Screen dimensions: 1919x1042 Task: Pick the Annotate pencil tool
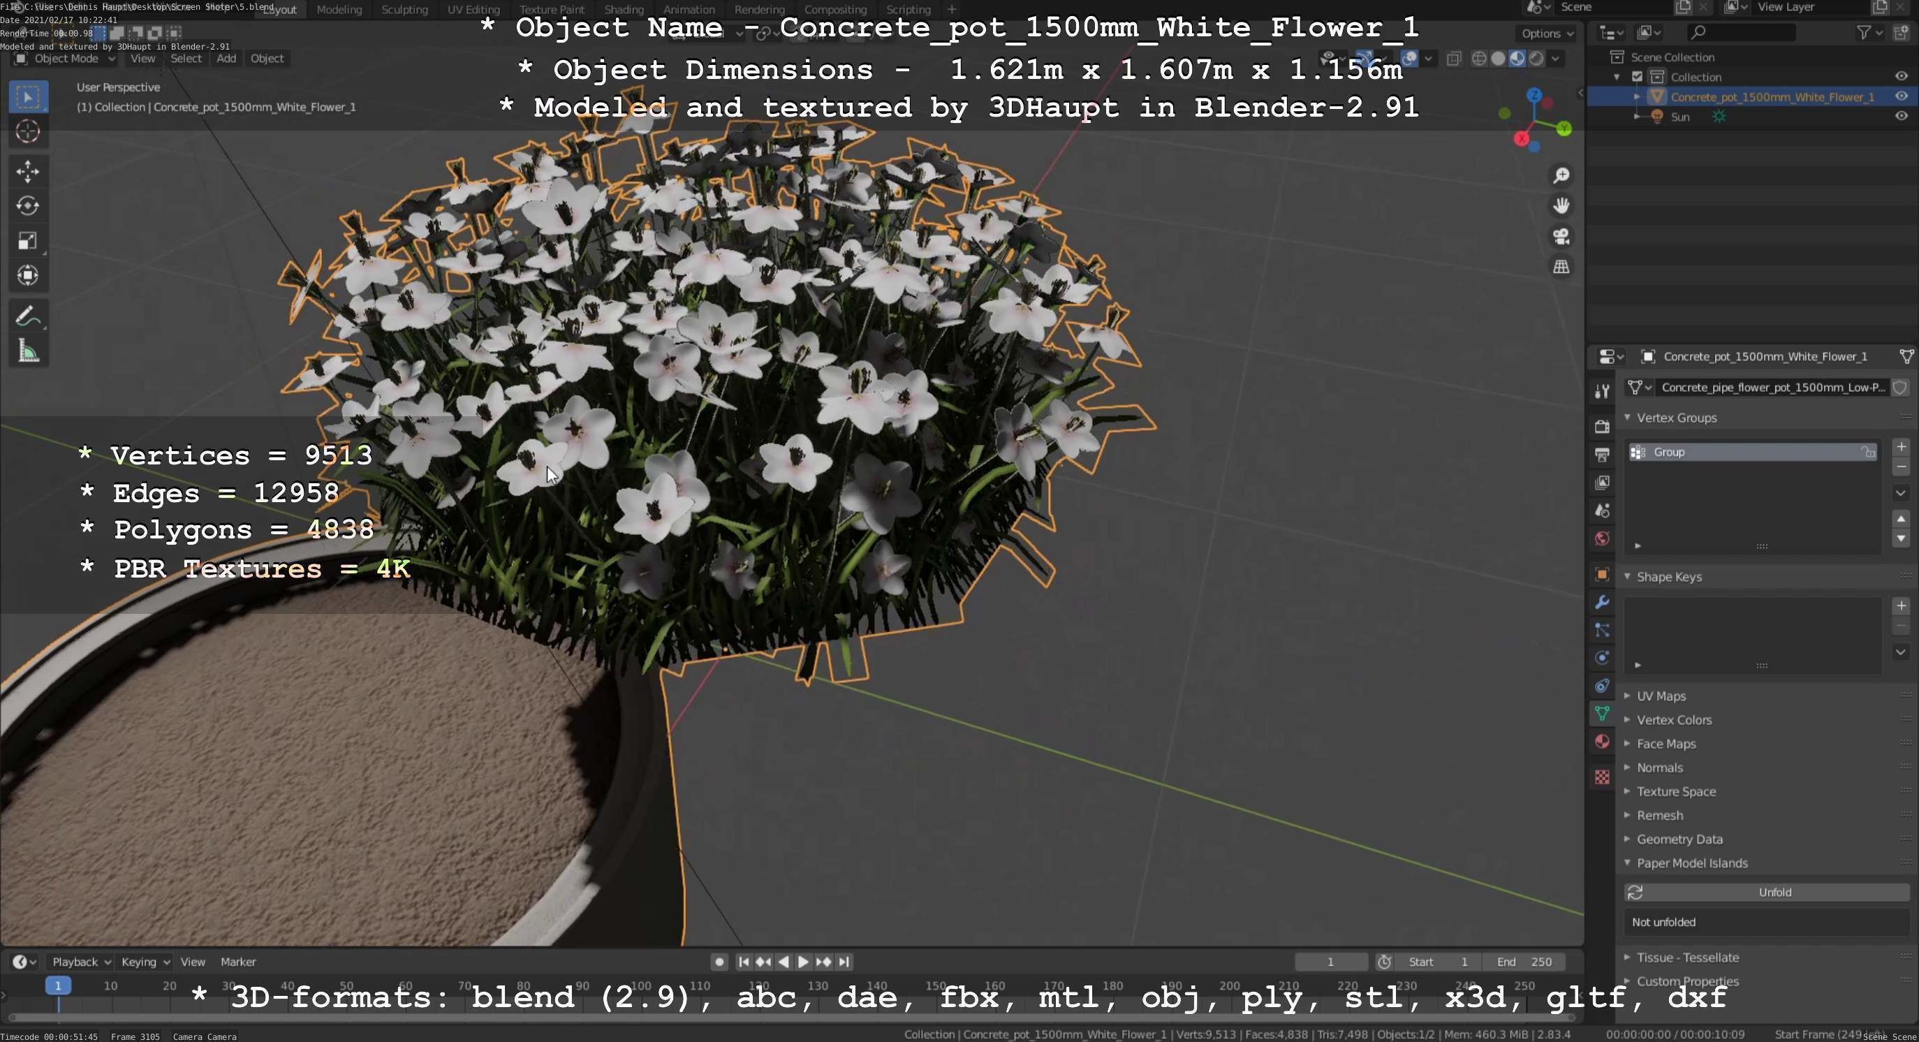point(29,316)
